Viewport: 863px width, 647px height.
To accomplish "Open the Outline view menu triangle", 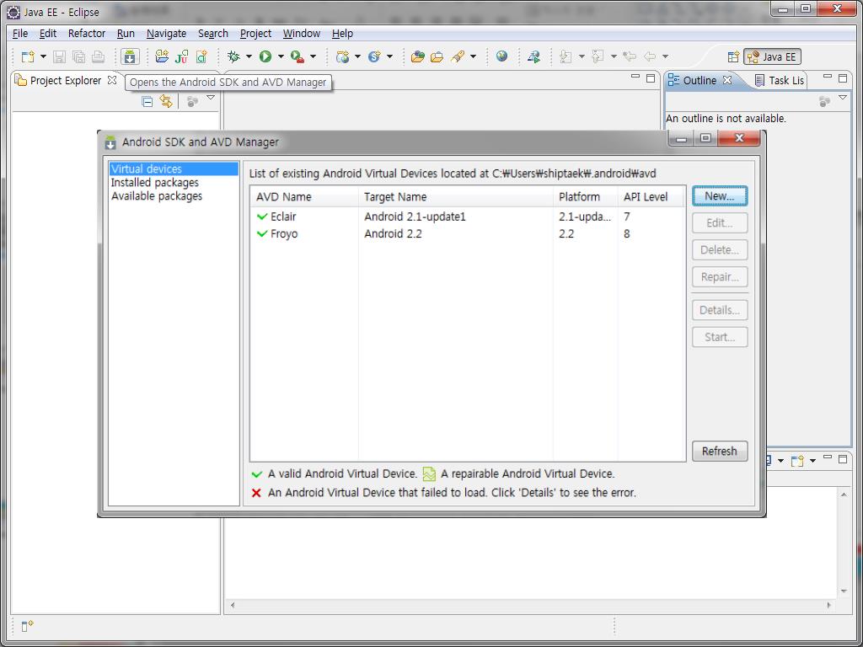I will (x=843, y=98).
